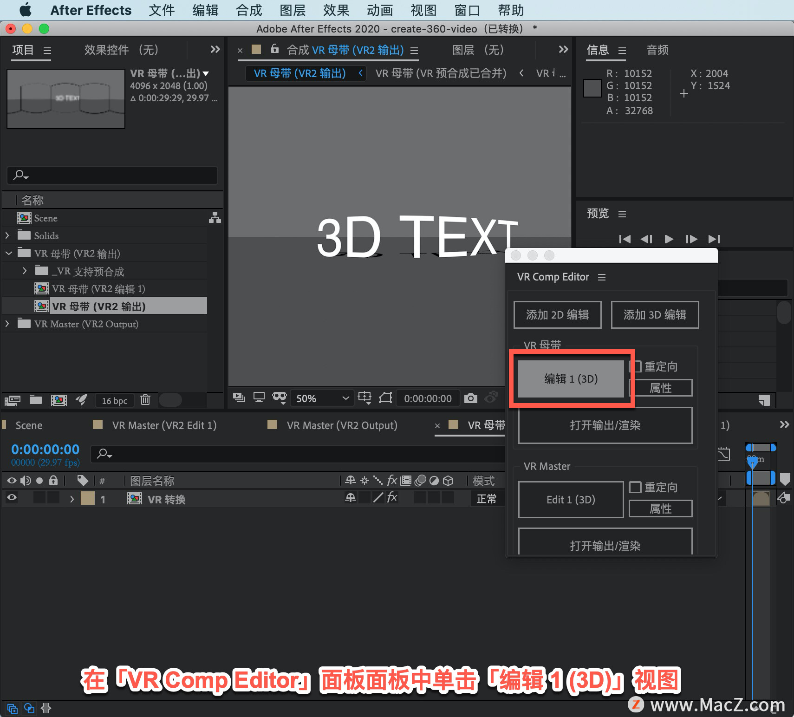The image size is (794, 717).
Task: Create a new composition icon in Project panel
Action: point(59,400)
